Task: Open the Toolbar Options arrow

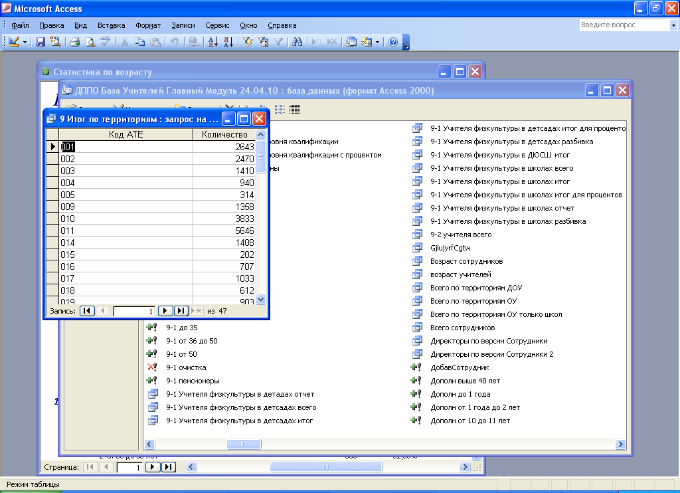Action: (406, 42)
